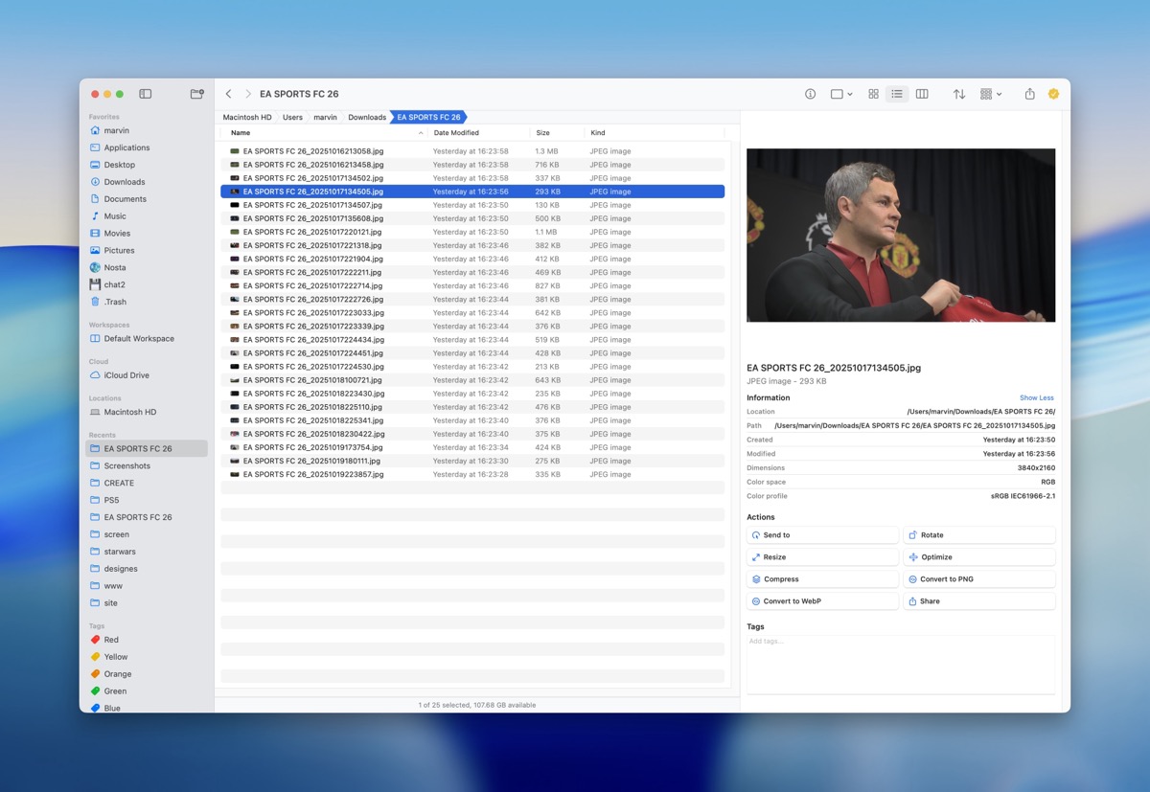Screen dimensions: 1150x792
Task: Click the preview image thumbnail
Action: coord(901,235)
